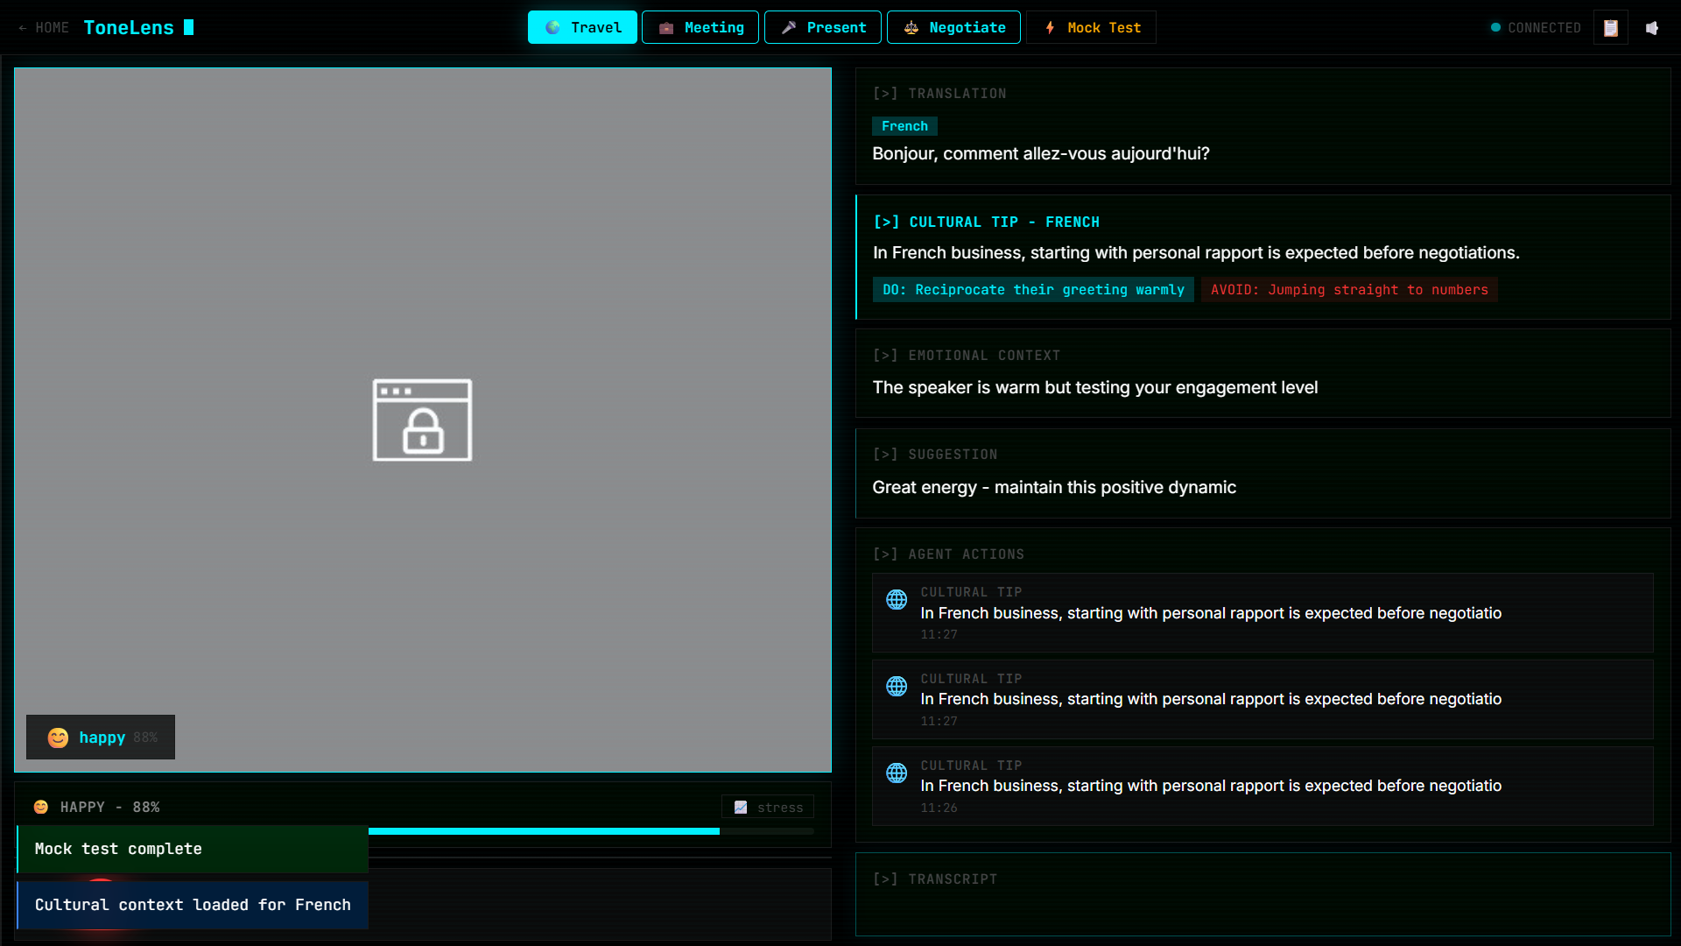The height and width of the screenshot is (946, 1681).
Task: Toggle the stress chart button
Action: 768,807
